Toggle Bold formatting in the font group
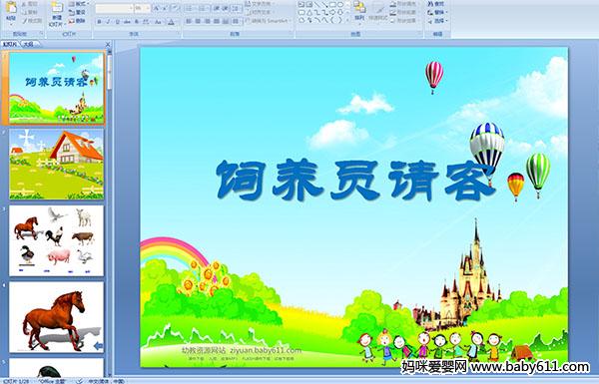The width and height of the screenshot is (599, 384). (99, 22)
